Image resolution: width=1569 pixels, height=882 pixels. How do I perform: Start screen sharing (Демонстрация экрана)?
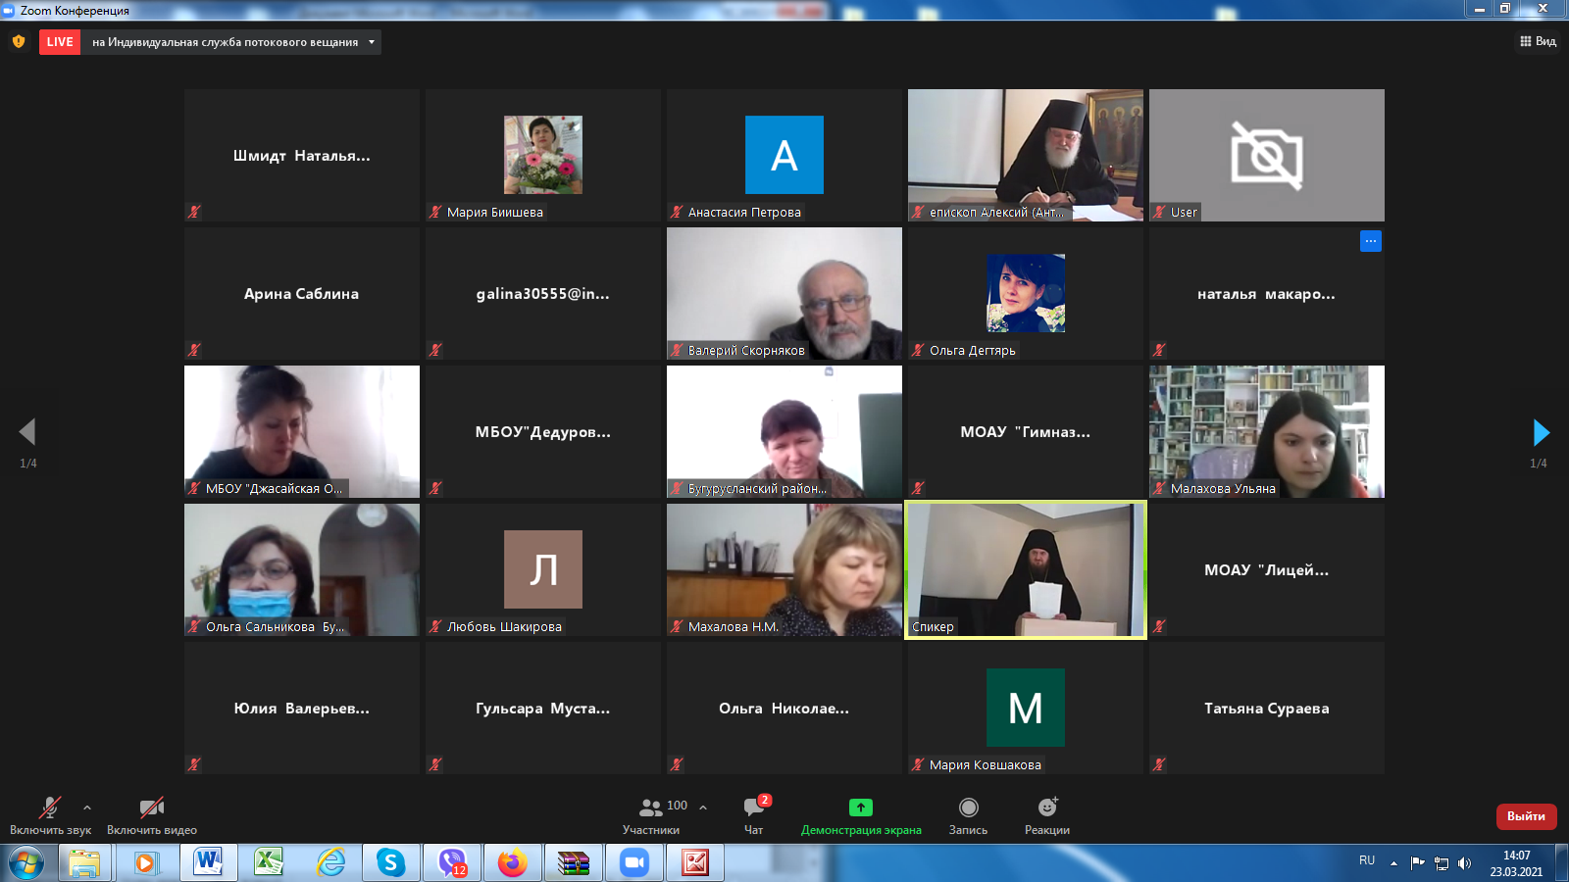tap(860, 814)
